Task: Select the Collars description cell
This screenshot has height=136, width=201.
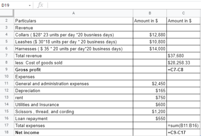Action: pos(74,35)
